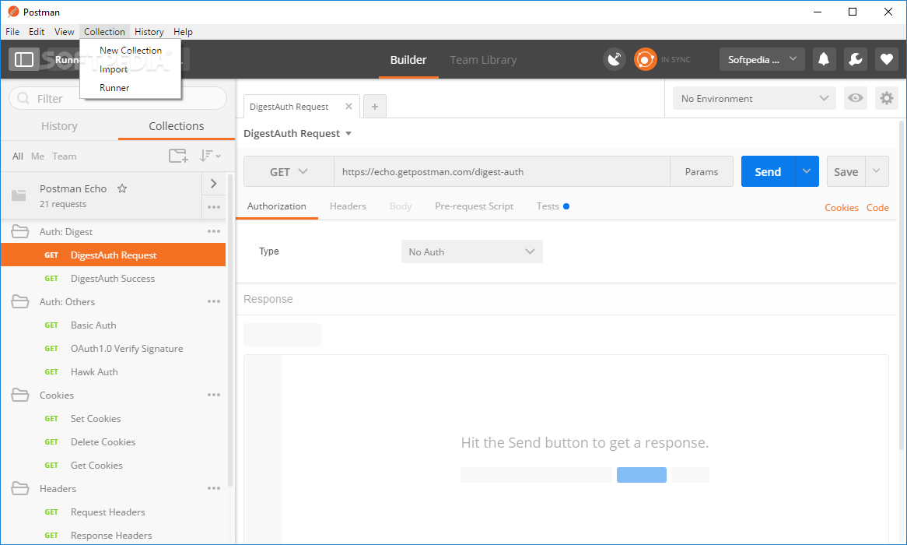The height and width of the screenshot is (545, 907).
Task: Open Auth: Digest folder options dots
Action: [213, 231]
